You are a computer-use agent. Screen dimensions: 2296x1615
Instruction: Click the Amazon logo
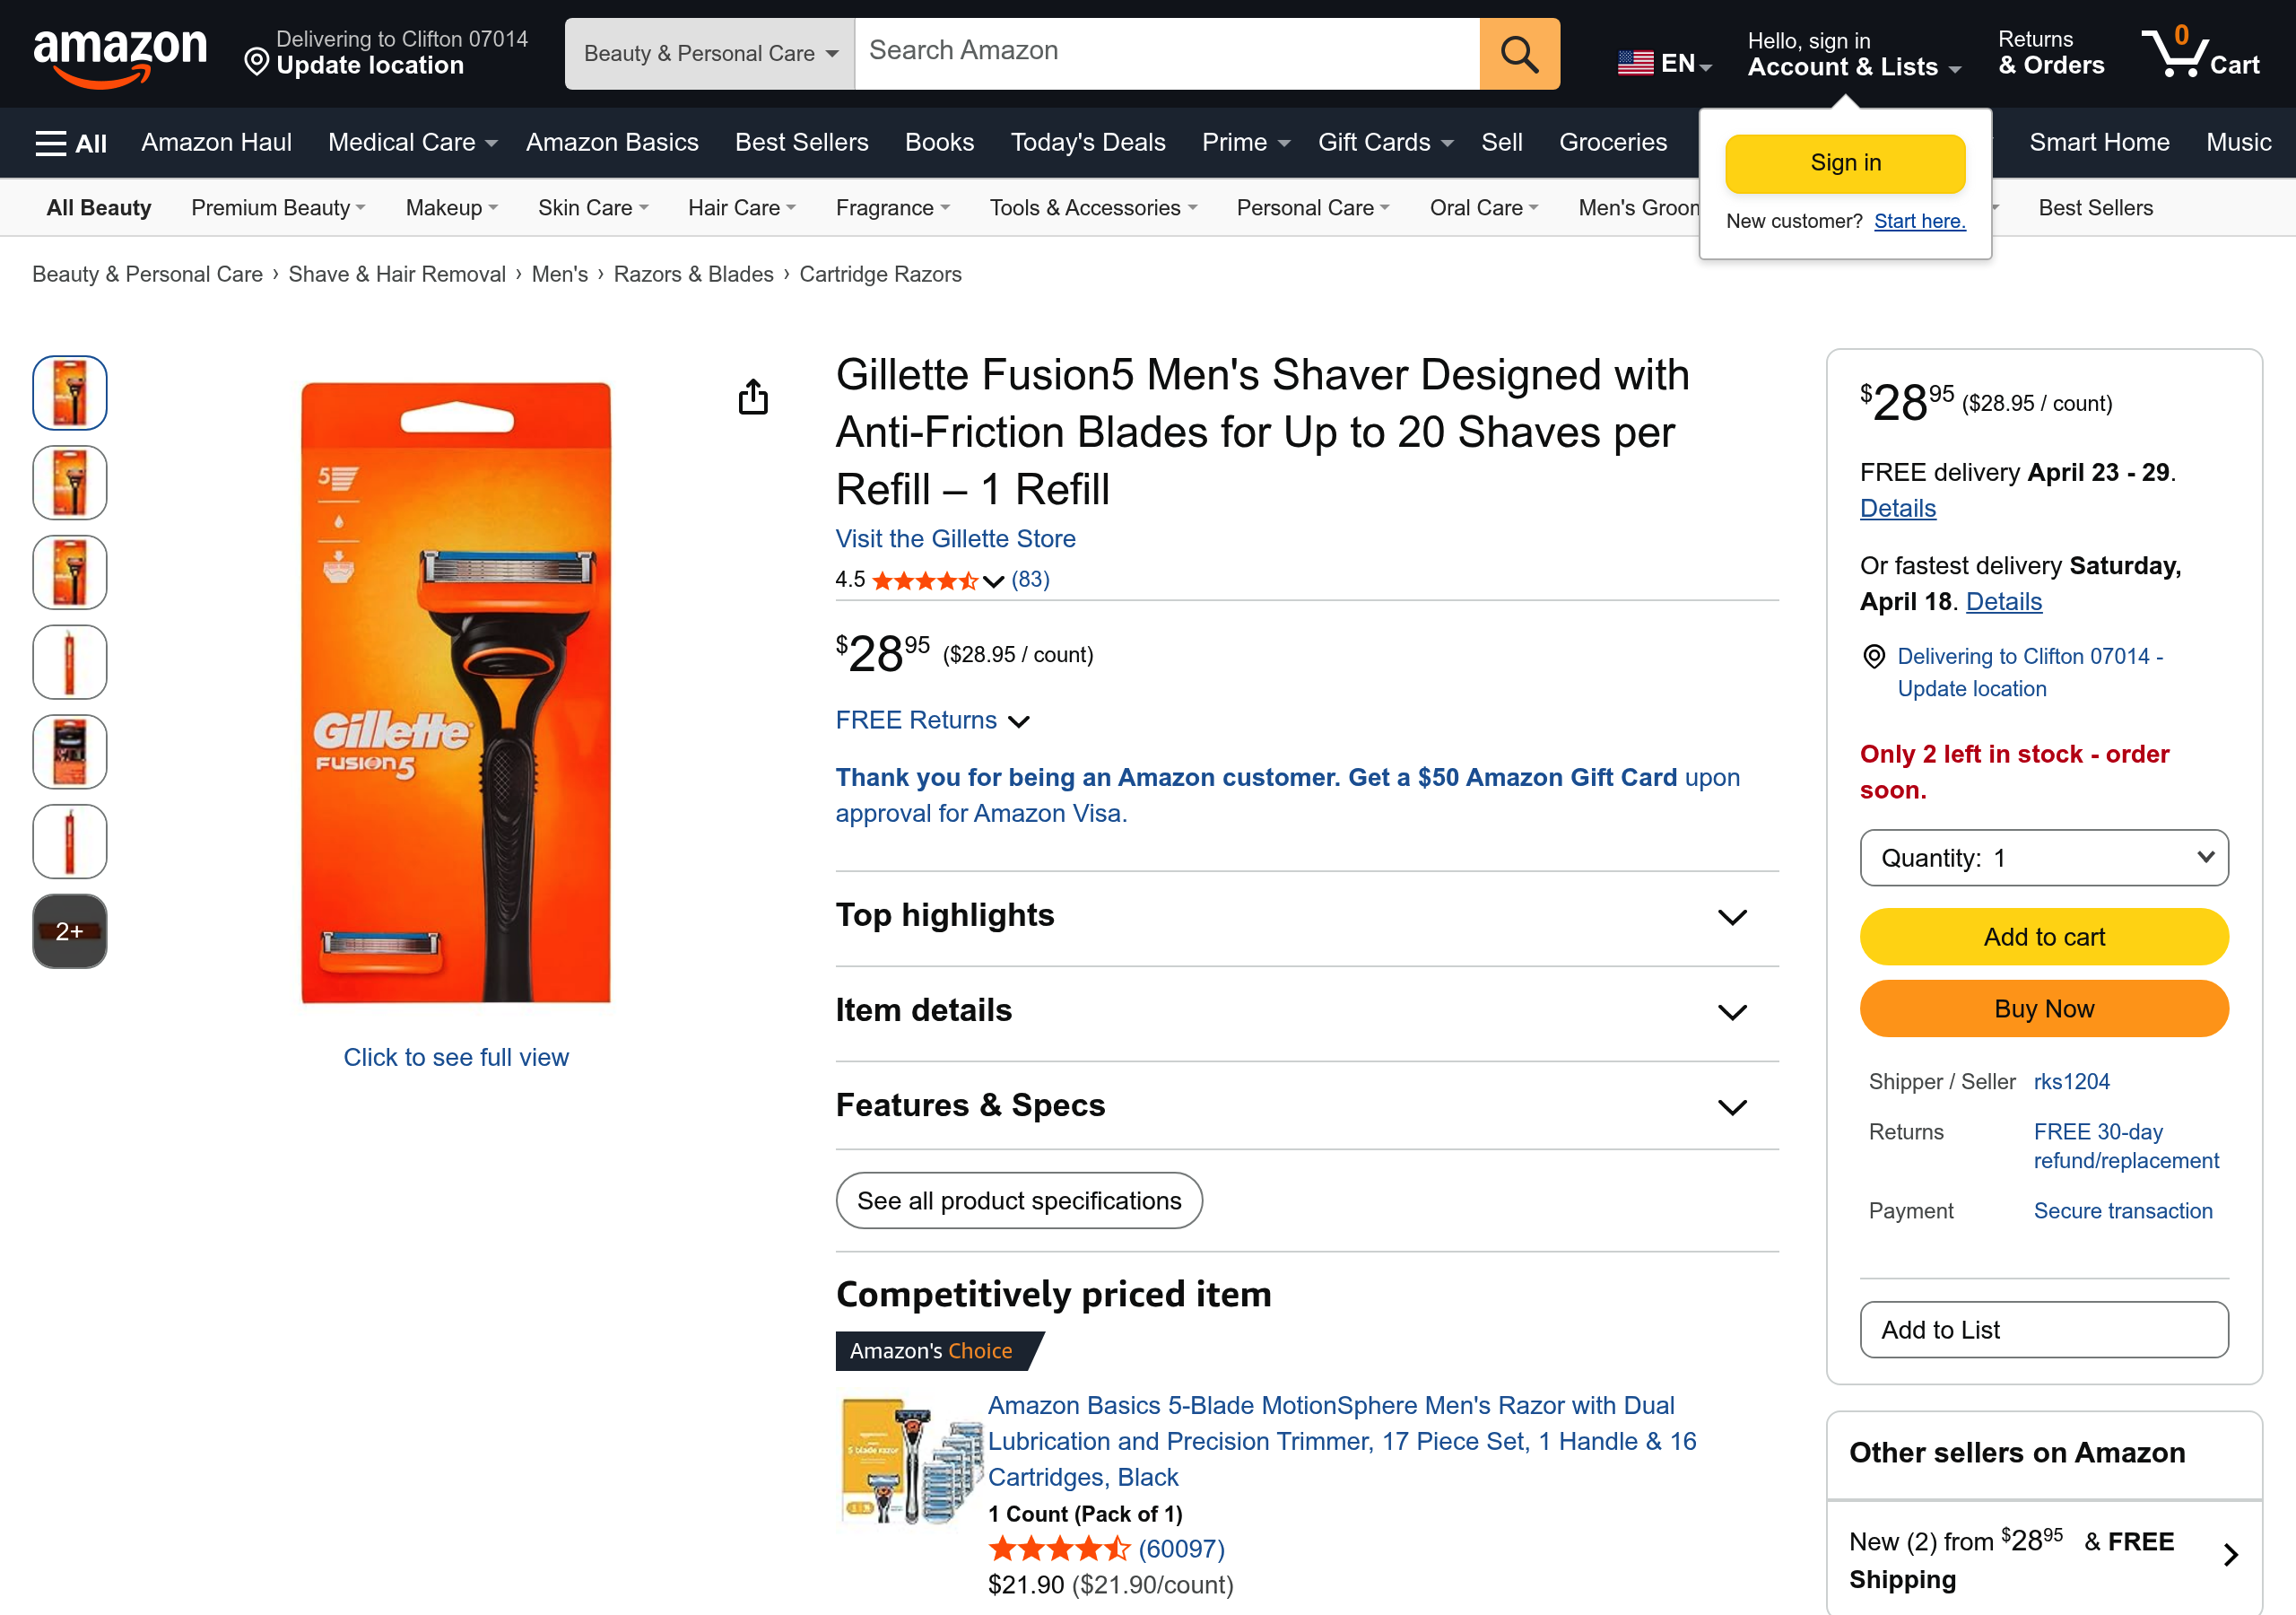[120, 52]
